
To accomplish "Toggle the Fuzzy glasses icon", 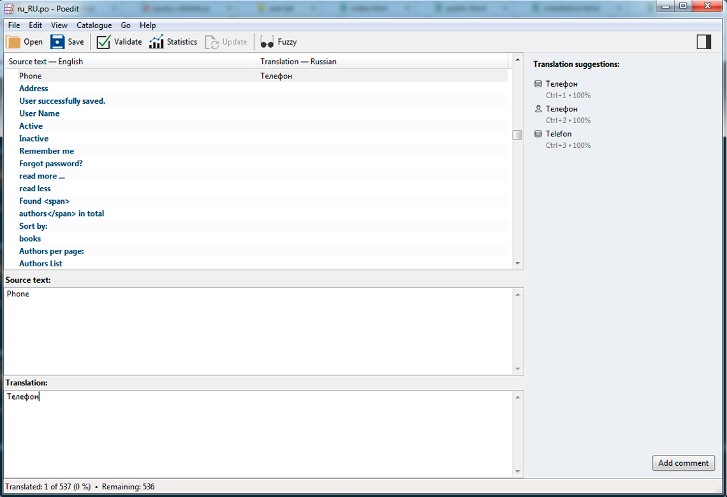I will click(x=267, y=42).
